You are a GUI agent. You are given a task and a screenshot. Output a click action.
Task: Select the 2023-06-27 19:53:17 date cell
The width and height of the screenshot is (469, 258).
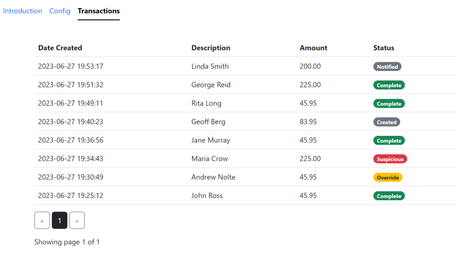(x=70, y=66)
